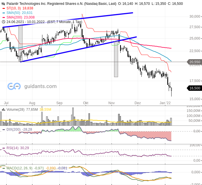This screenshot has height=185, width=202.
Task: Click the 17,500 price axis label
Action: 195,81
